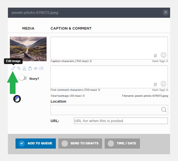The image size is (178, 161).
Task: Click the shopping bag product tag icon
Action: (30, 68)
